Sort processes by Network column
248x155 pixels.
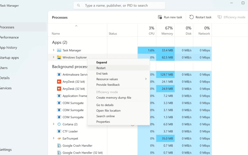coord(202,30)
